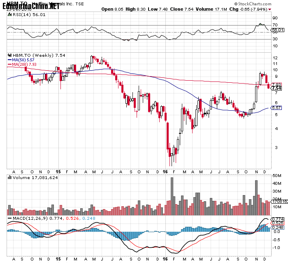Viewport: 288px width, 263px height.
Task: Click the candlestick icon beside HBM.TO legend
Action: (10, 55)
